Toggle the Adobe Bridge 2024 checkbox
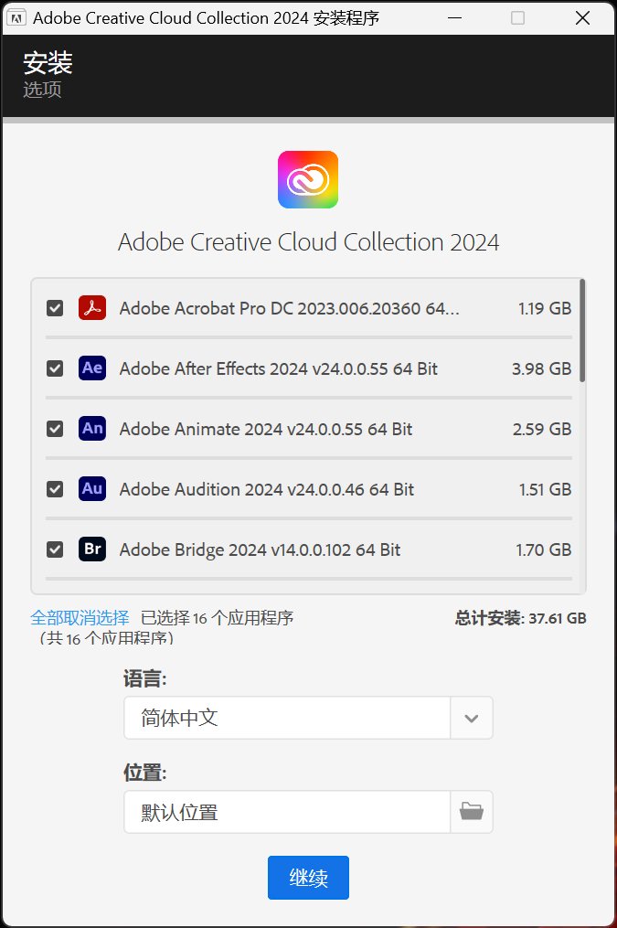617x928 pixels. pyautogui.click(x=55, y=549)
